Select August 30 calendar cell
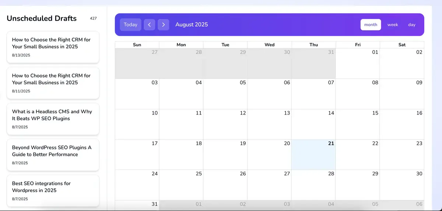The image size is (442, 211). click(402, 185)
